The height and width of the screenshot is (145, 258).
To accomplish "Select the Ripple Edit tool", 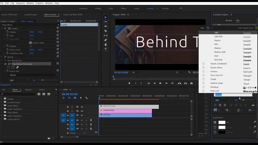I will (106, 26).
